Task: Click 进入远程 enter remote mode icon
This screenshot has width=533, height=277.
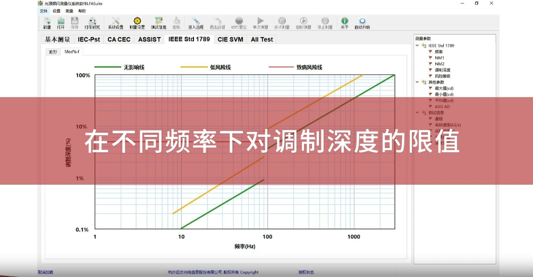Action: tap(196, 22)
